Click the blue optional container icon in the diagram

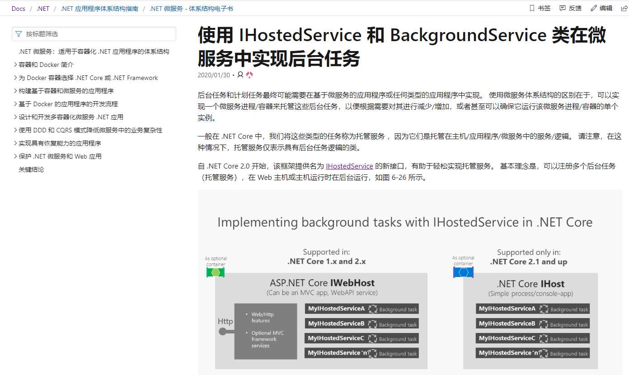coord(463,272)
